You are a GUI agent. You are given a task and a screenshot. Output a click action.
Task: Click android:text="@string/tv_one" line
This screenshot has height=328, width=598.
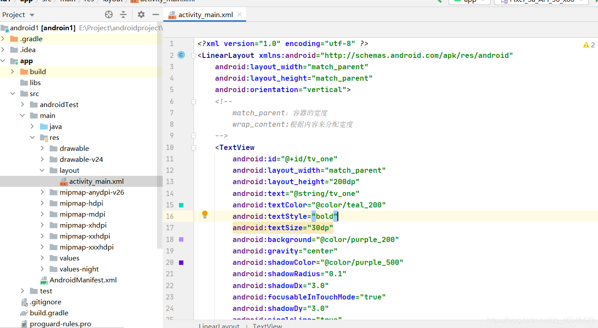click(x=296, y=193)
